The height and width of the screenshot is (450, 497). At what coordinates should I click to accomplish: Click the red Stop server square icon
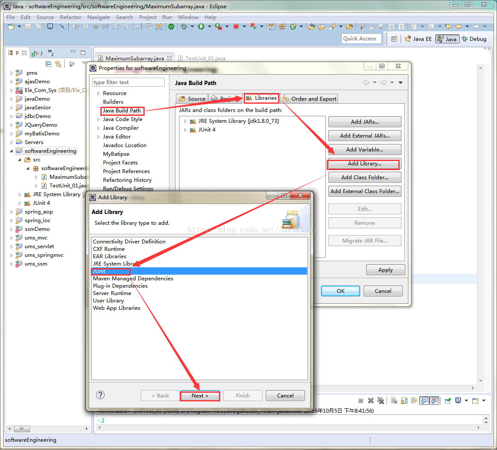point(236,26)
